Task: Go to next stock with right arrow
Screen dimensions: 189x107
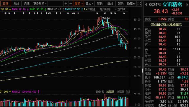Action: coord(188,5)
